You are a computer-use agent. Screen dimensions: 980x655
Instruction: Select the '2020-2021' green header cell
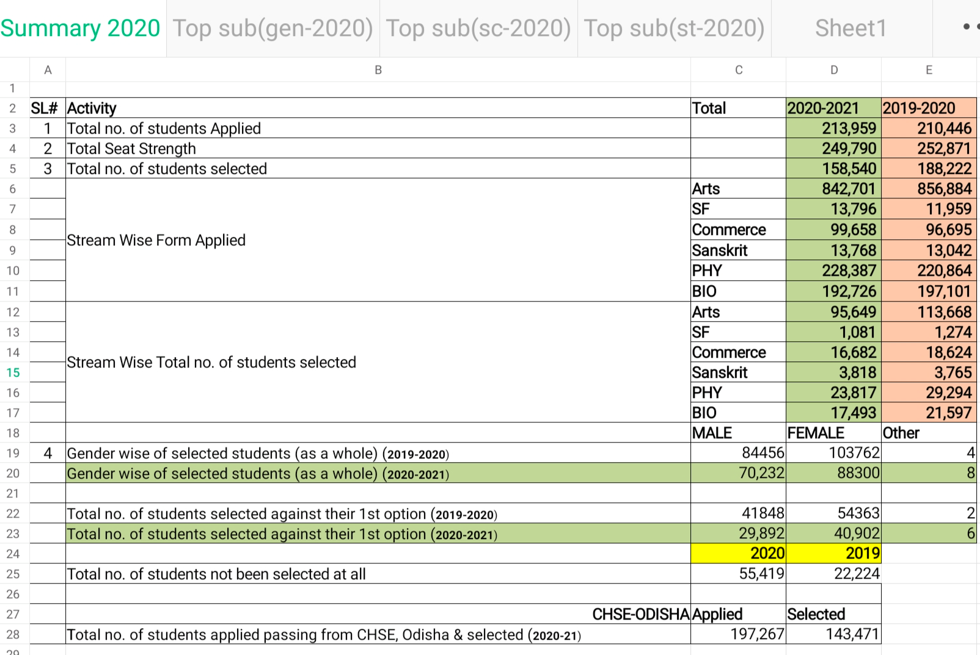[x=834, y=108]
